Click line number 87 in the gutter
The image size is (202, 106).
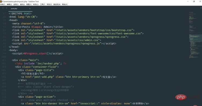click(x=4, y=13)
